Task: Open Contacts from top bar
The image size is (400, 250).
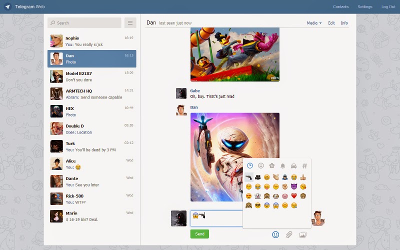Action: tap(340, 6)
